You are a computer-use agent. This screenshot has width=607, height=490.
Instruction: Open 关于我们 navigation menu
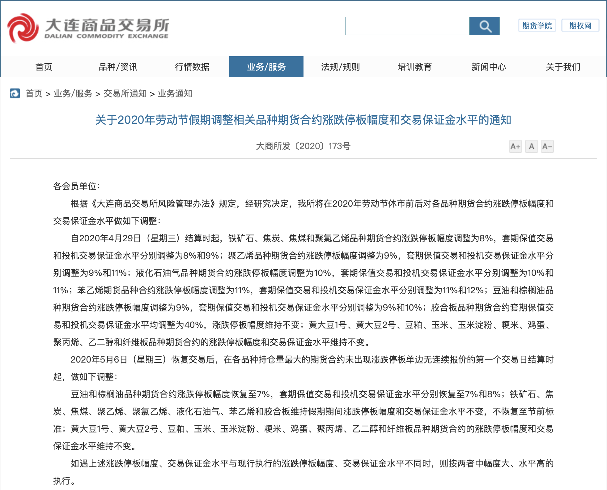point(563,67)
